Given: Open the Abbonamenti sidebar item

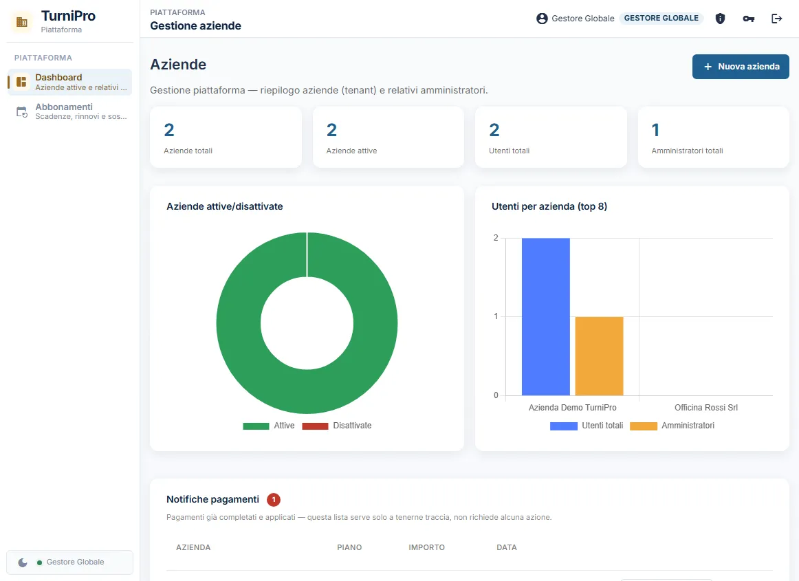Looking at the screenshot, I should (x=70, y=111).
